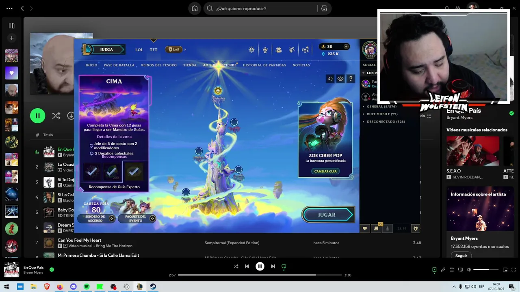Mute the TFT event sound icon

click(330, 79)
